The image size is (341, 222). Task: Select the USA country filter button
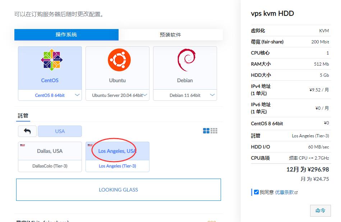pyautogui.click(x=60, y=131)
